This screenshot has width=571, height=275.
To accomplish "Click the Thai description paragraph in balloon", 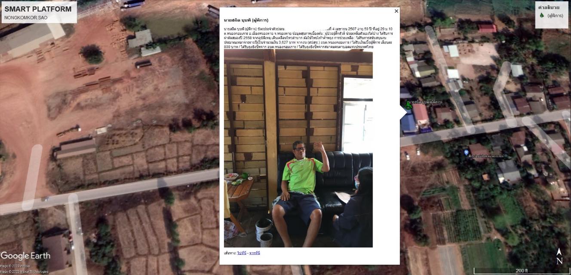I will [x=309, y=37].
